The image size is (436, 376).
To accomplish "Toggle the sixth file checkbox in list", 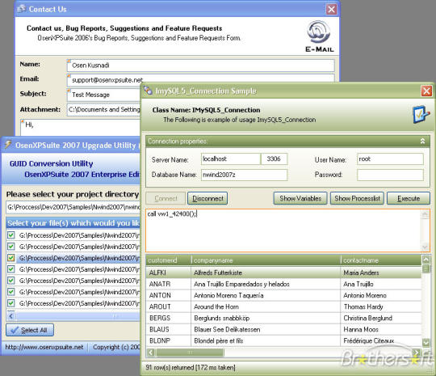I will pos(11,292).
